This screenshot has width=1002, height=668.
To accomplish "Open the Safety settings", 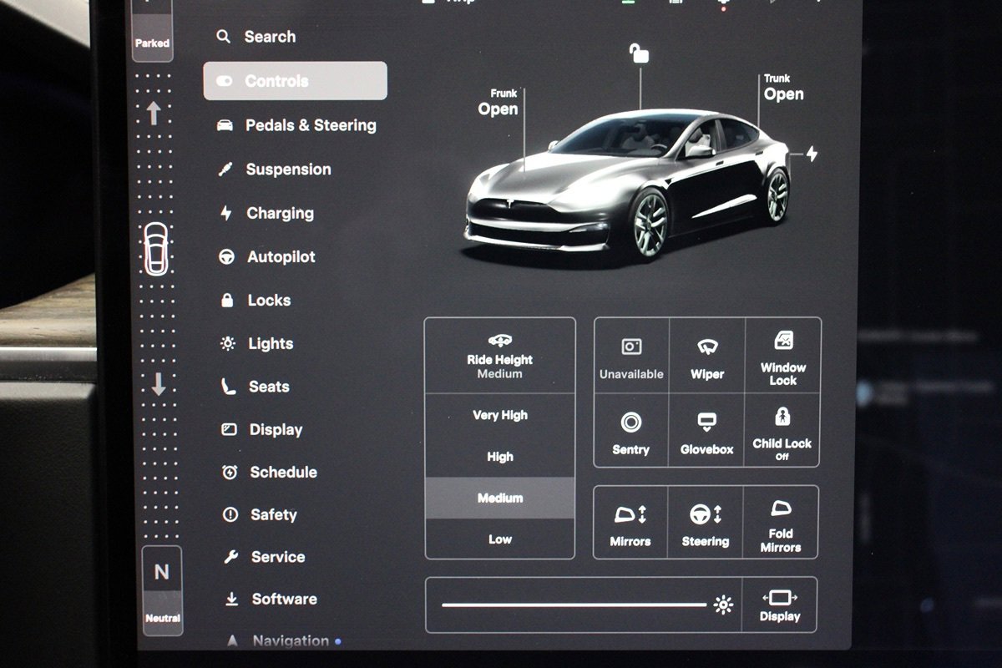I will tap(259, 515).
